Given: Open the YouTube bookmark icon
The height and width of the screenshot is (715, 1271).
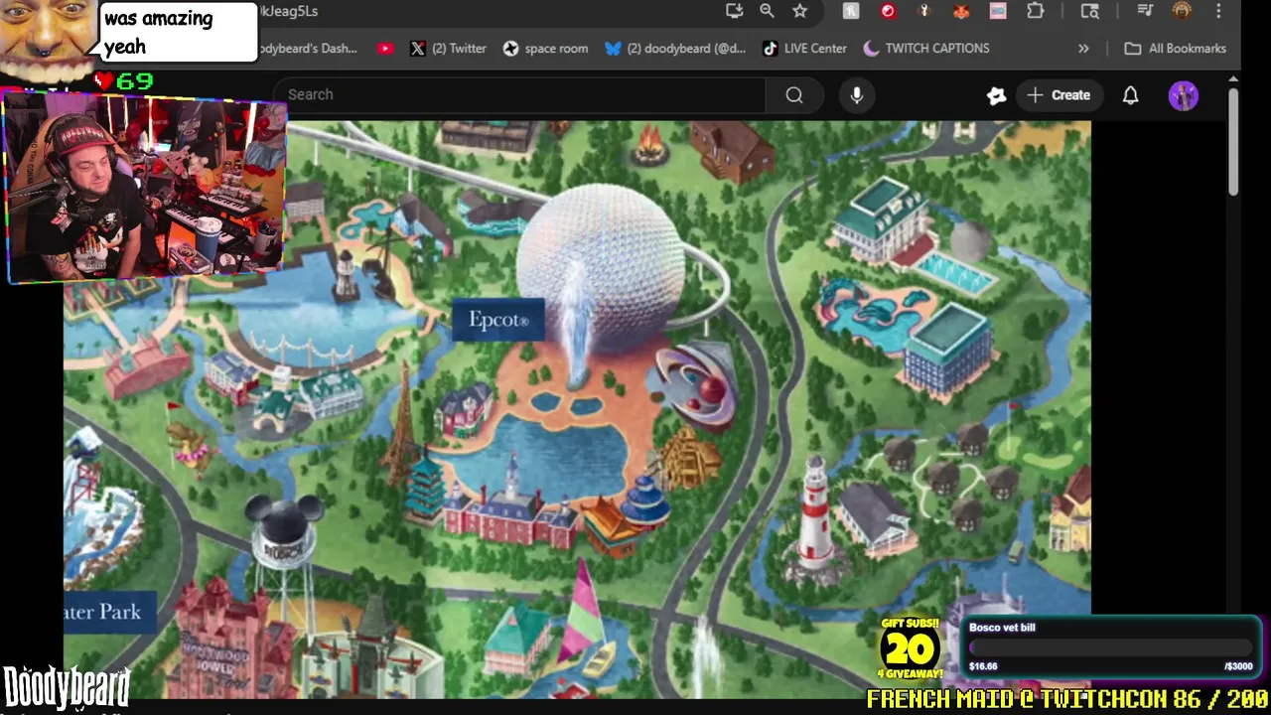Looking at the screenshot, I should (x=385, y=48).
